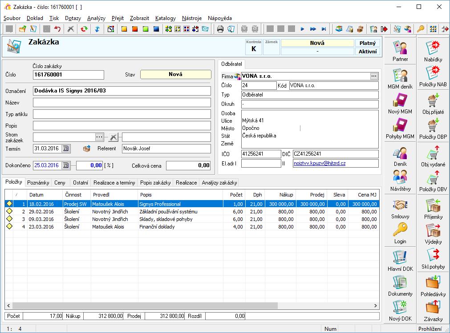Open the Firma ellipsis browse button
The width and height of the screenshot is (450, 333).
[373, 76]
